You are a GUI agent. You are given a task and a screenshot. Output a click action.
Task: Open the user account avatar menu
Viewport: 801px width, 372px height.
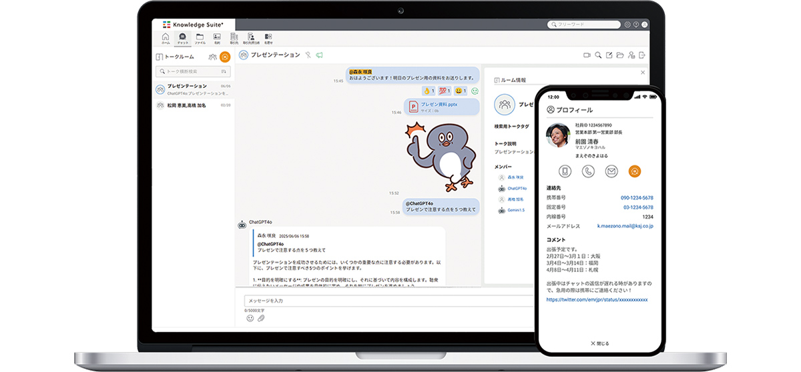(x=644, y=25)
